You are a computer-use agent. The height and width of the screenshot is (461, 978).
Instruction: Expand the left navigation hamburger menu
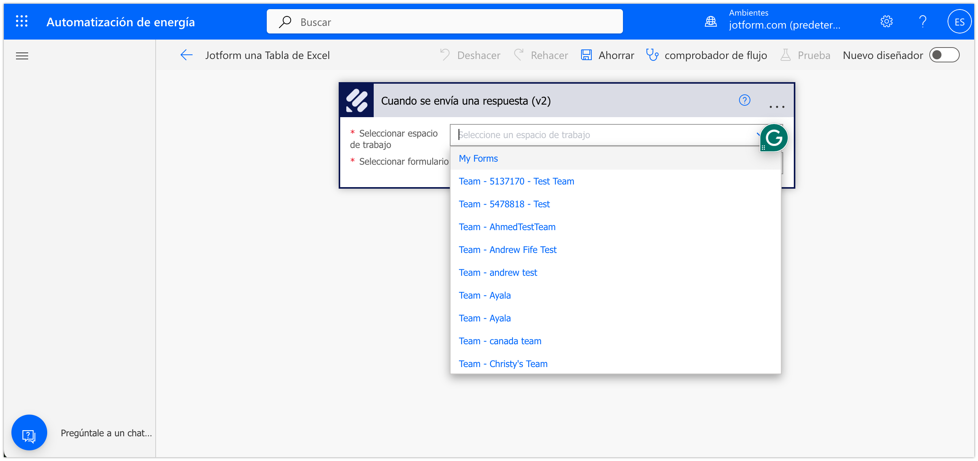22,56
